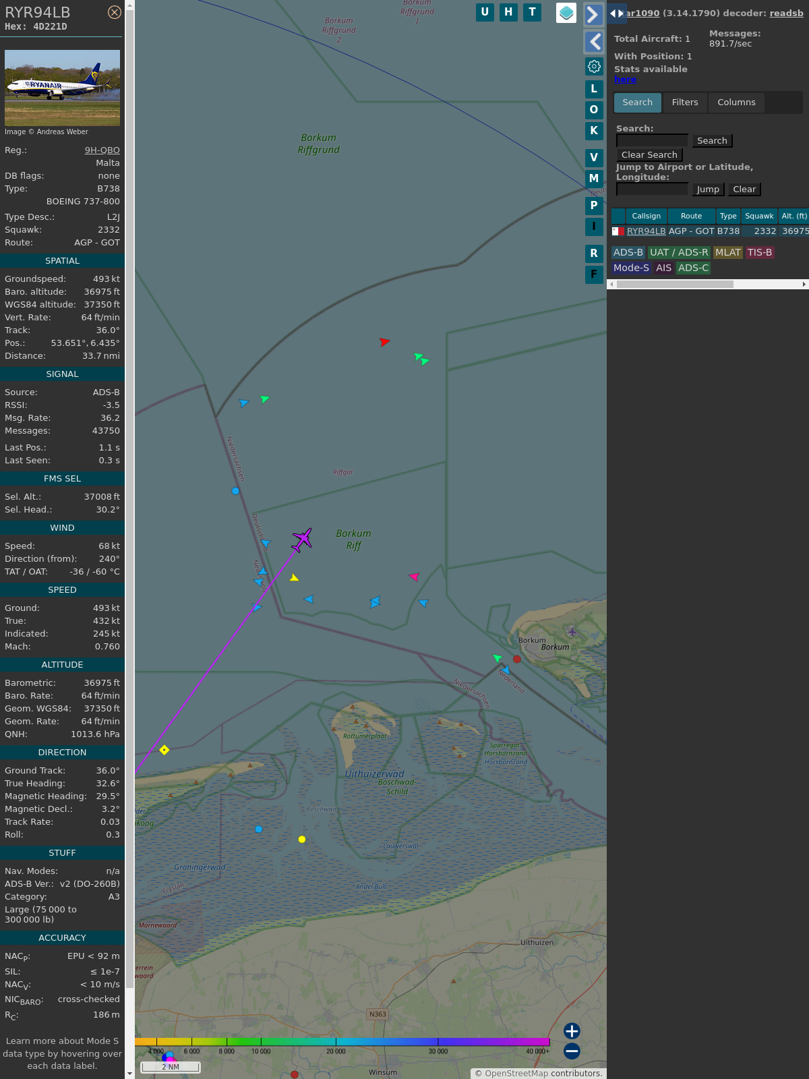Toggle the L labels button
809x1079 pixels.
tap(594, 88)
